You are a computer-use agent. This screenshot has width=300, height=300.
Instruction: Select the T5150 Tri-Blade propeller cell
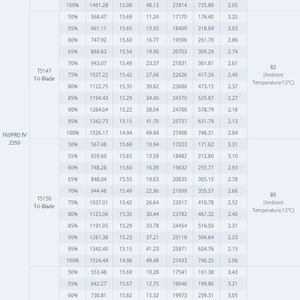pyautogui.click(x=44, y=202)
